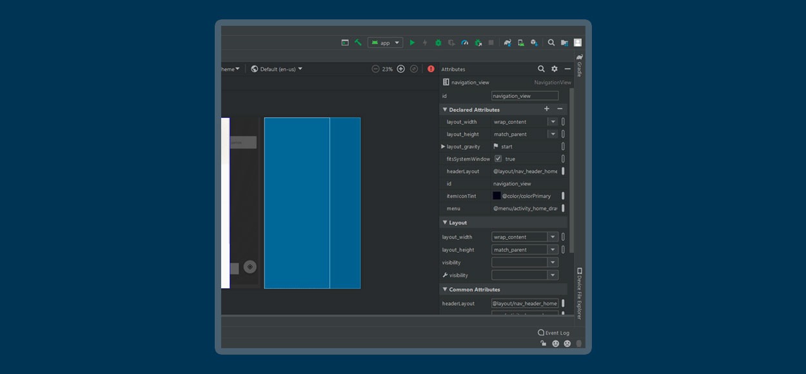The height and width of the screenshot is (374, 806).
Task: Click the Search Everywhere magnifier in main toolbar
Action: (x=551, y=43)
